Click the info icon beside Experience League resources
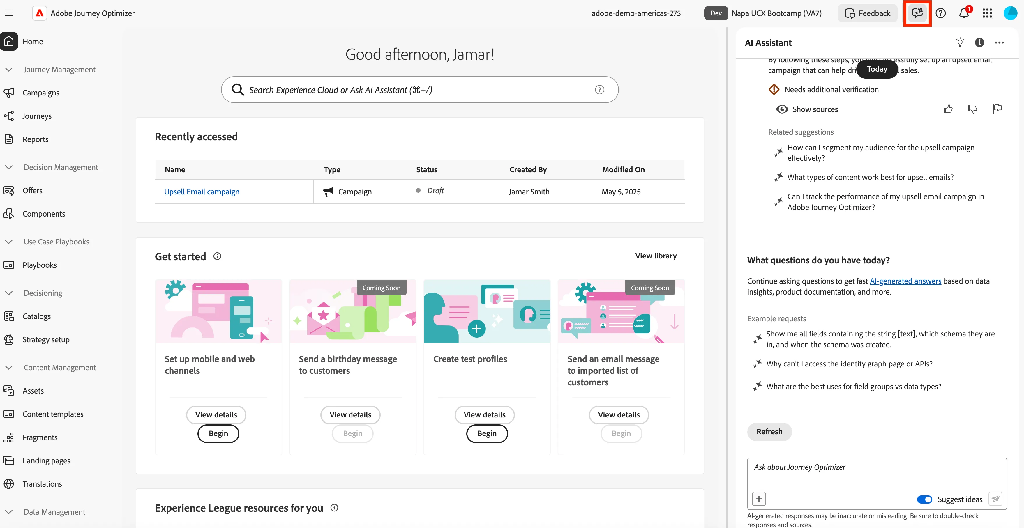This screenshot has height=528, width=1024. (x=334, y=508)
